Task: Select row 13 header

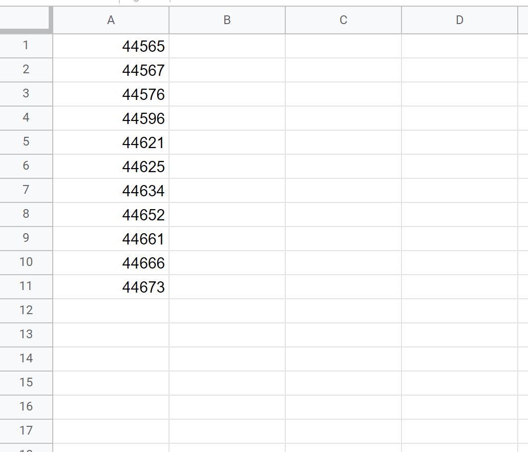Action: pyautogui.click(x=26, y=335)
